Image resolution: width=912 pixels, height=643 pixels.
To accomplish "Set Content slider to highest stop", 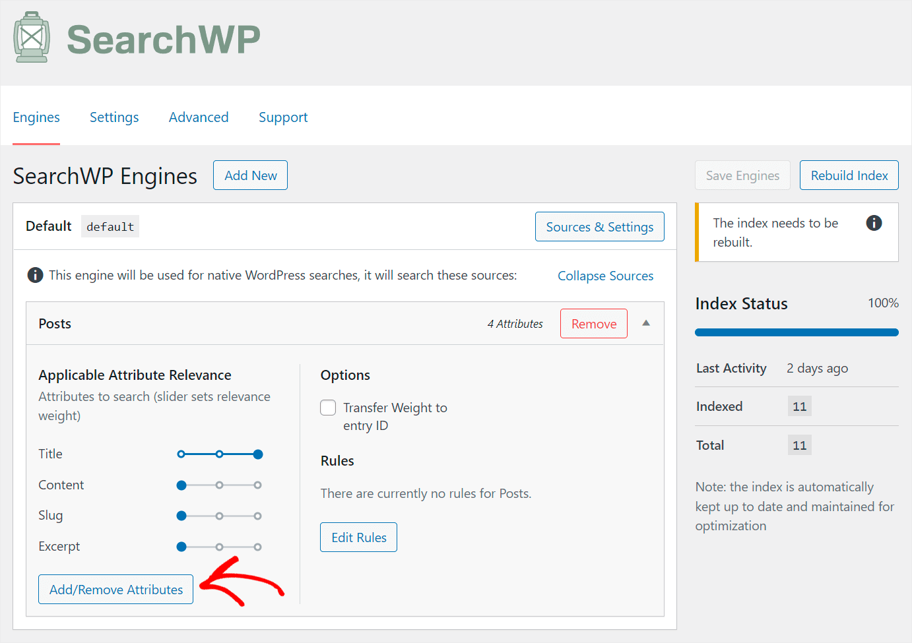I will pos(258,485).
